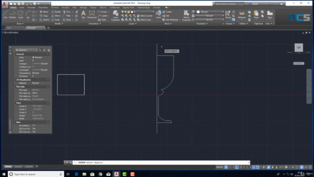This screenshot has width=314, height=177.
Task: Collapse the General section in Properties palette
Action: point(48,54)
